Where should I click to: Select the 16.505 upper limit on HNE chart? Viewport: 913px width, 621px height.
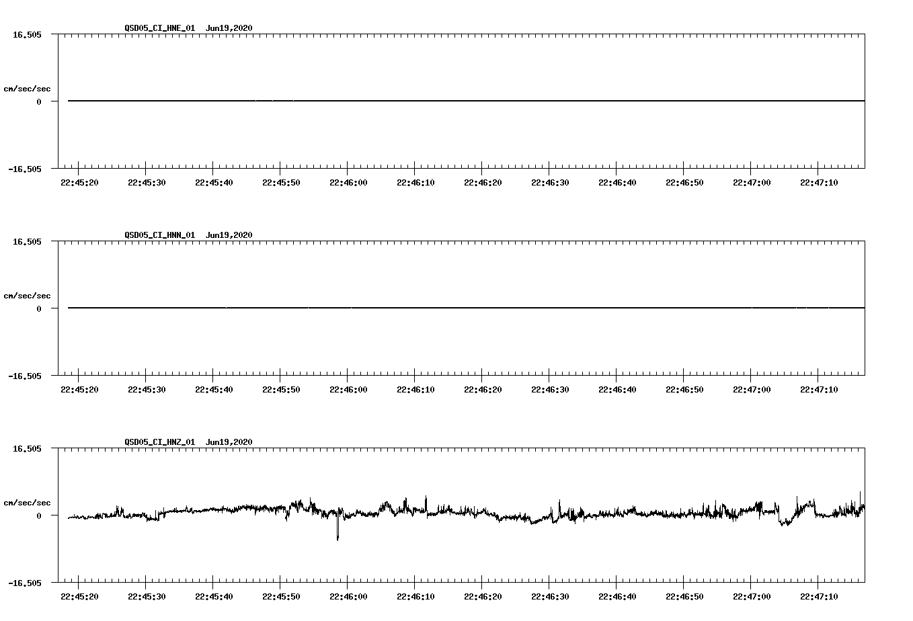pos(28,34)
